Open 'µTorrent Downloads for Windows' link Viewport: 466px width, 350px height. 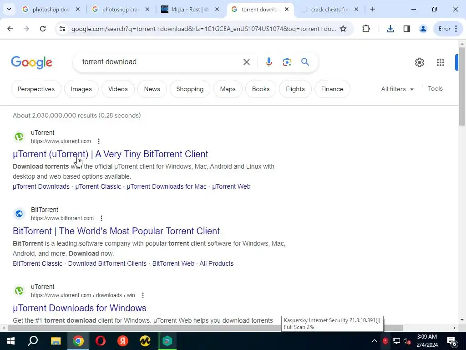coord(80,309)
